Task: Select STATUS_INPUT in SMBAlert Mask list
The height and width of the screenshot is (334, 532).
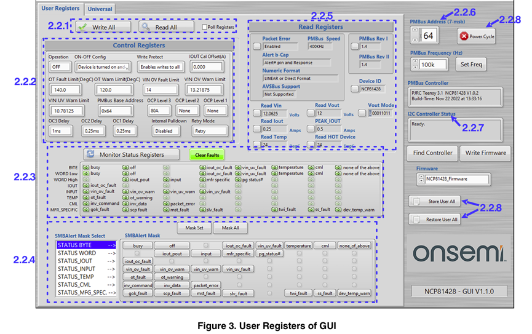Action: pyautogui.click(x=76, y=269)
